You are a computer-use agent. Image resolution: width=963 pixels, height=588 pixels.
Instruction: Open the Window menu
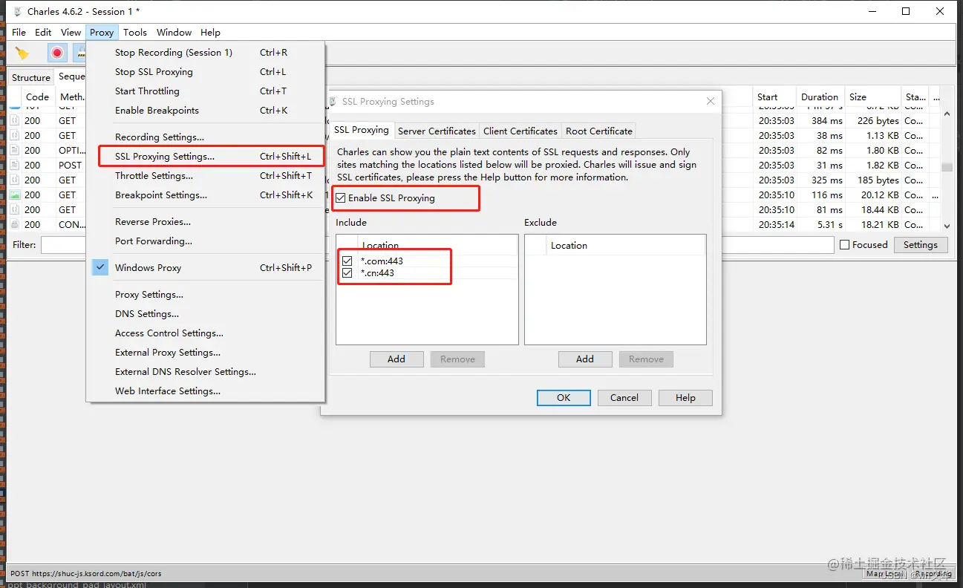174,32
